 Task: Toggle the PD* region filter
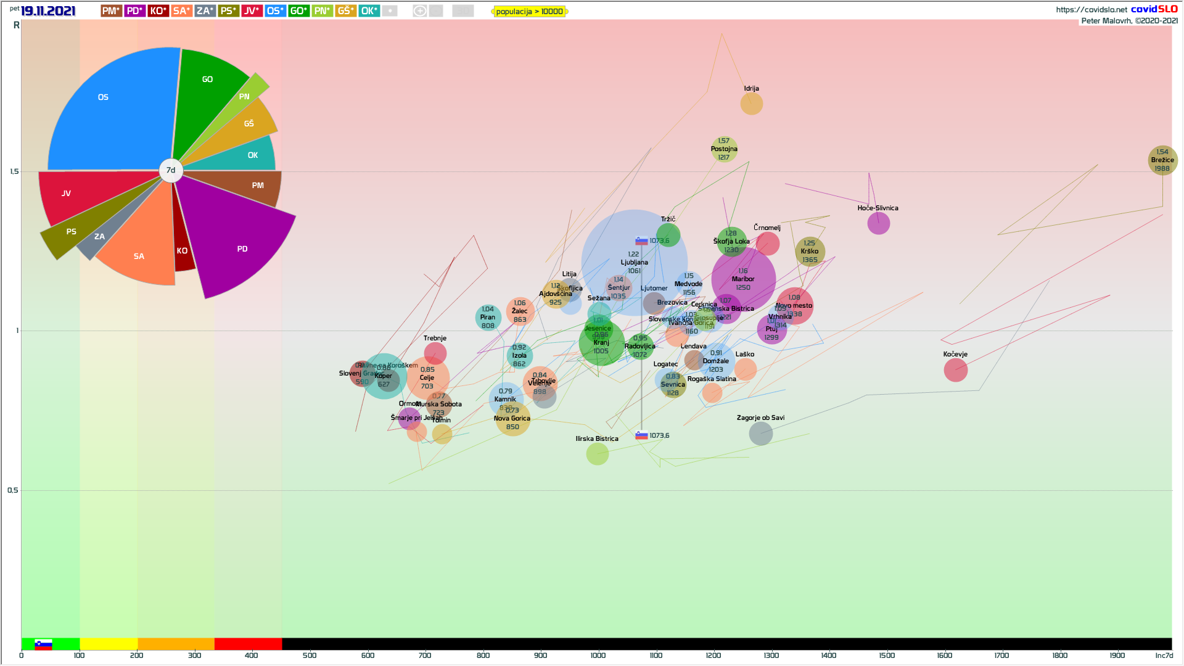click(134, 10)
